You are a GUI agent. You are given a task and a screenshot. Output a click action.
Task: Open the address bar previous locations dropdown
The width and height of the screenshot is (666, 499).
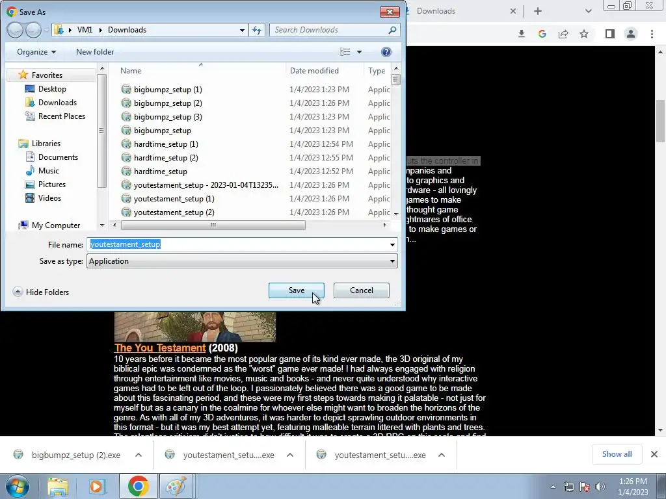[242, 30]
